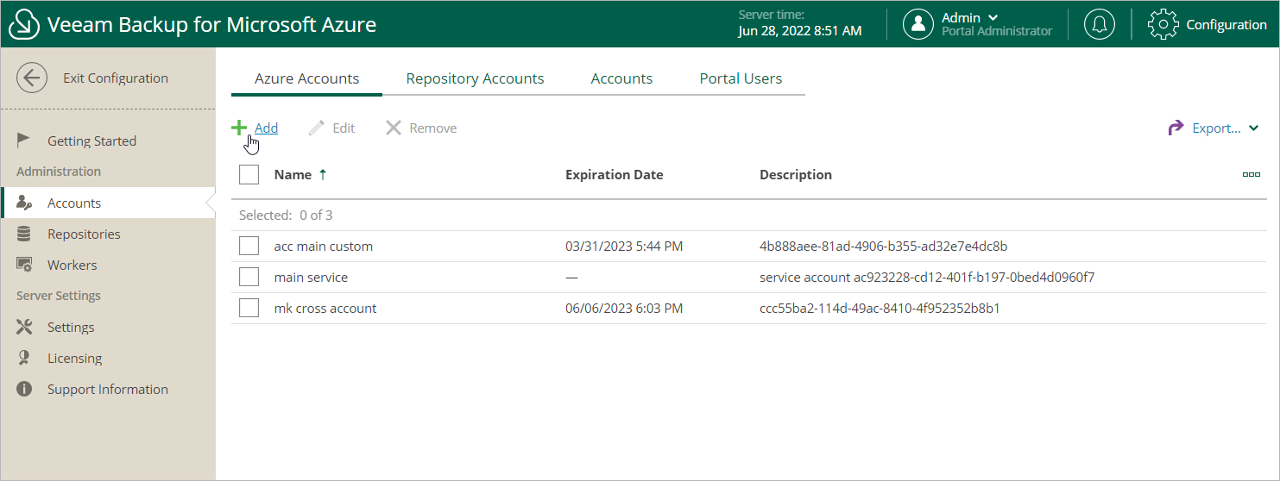Click the Remove X icon

click(394, 128)
